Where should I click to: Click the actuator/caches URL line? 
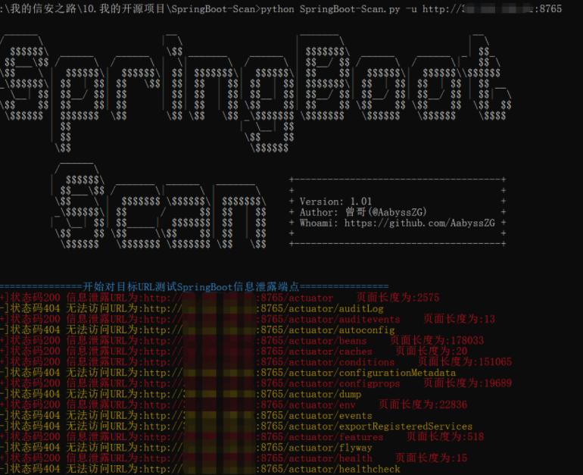pyautogui.click(x=233, y=351)
